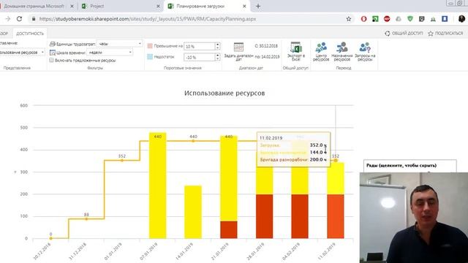Click the capacity line point labeled 88

[86, 219]
